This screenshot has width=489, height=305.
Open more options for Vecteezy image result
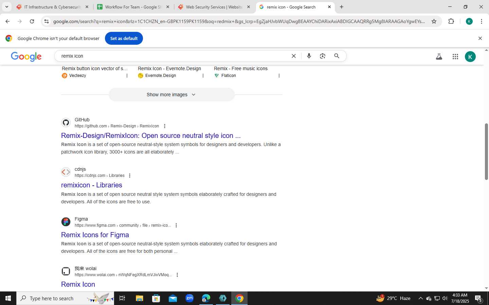tap(127, 76)
